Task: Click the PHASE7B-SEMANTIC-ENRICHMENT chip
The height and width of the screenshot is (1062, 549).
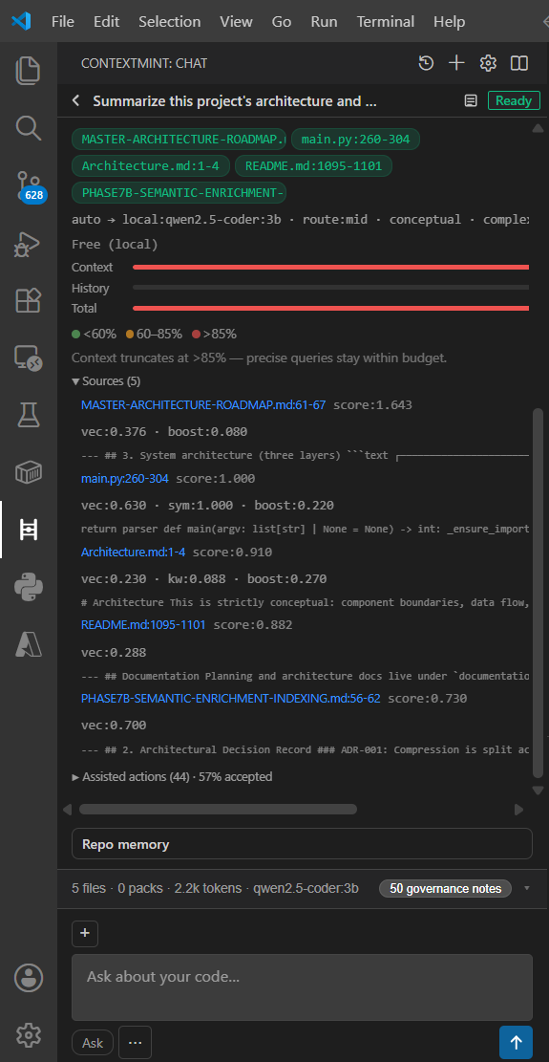Action: (179, 192)
